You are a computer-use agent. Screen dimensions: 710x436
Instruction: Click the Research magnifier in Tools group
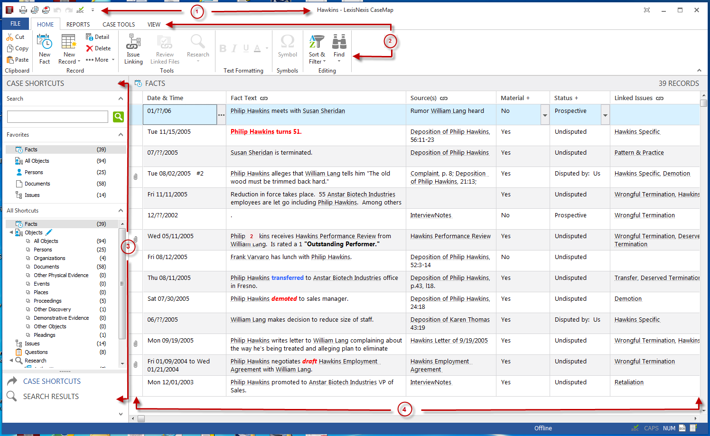coord(198,41)
